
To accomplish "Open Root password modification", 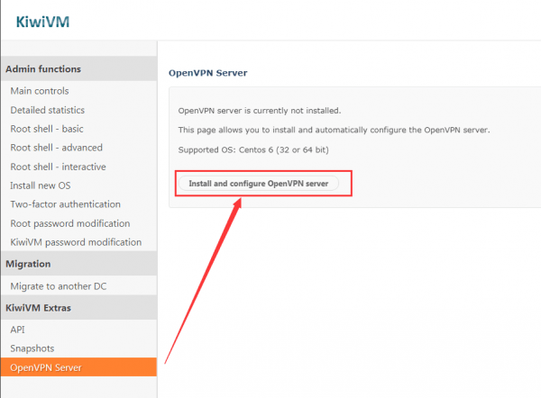I will (x=69, y=223).
